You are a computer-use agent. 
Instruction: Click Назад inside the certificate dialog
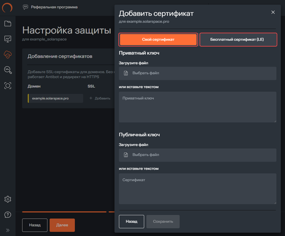click(131, 221)
